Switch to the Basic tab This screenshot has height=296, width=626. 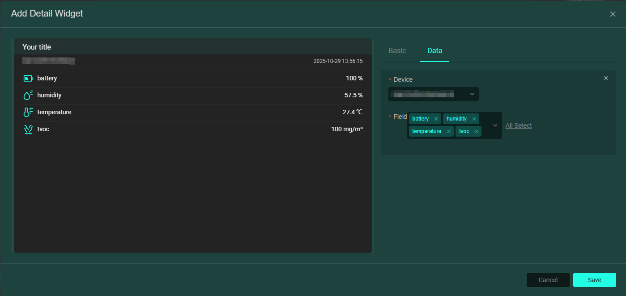(397, 50)
